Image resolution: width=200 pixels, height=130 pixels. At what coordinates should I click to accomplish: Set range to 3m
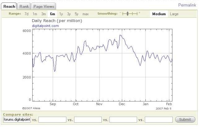(43, 14)
